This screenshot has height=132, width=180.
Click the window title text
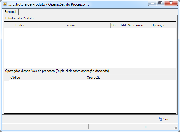(x=49, y=4)
